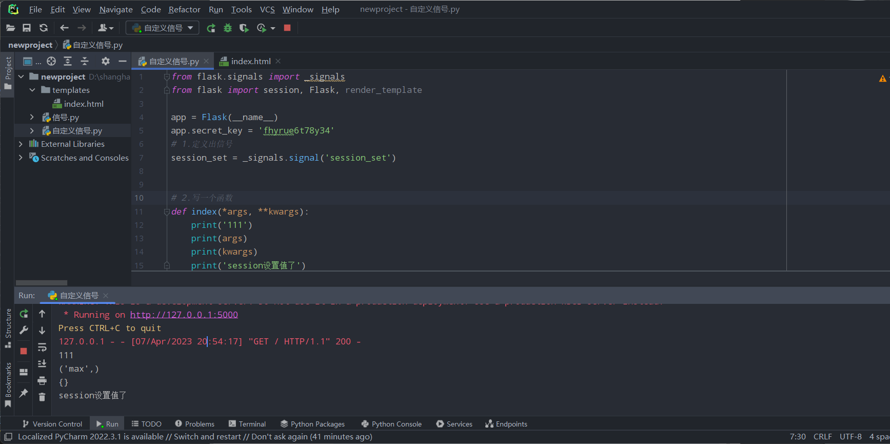Expand External Libraries node
This screenshot has height=444, width=890.
click(x=21, y=144)
